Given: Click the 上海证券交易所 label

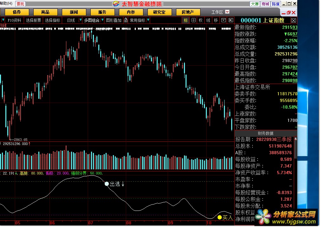Looking at the screenshot, I should click(x=252, y=87).
